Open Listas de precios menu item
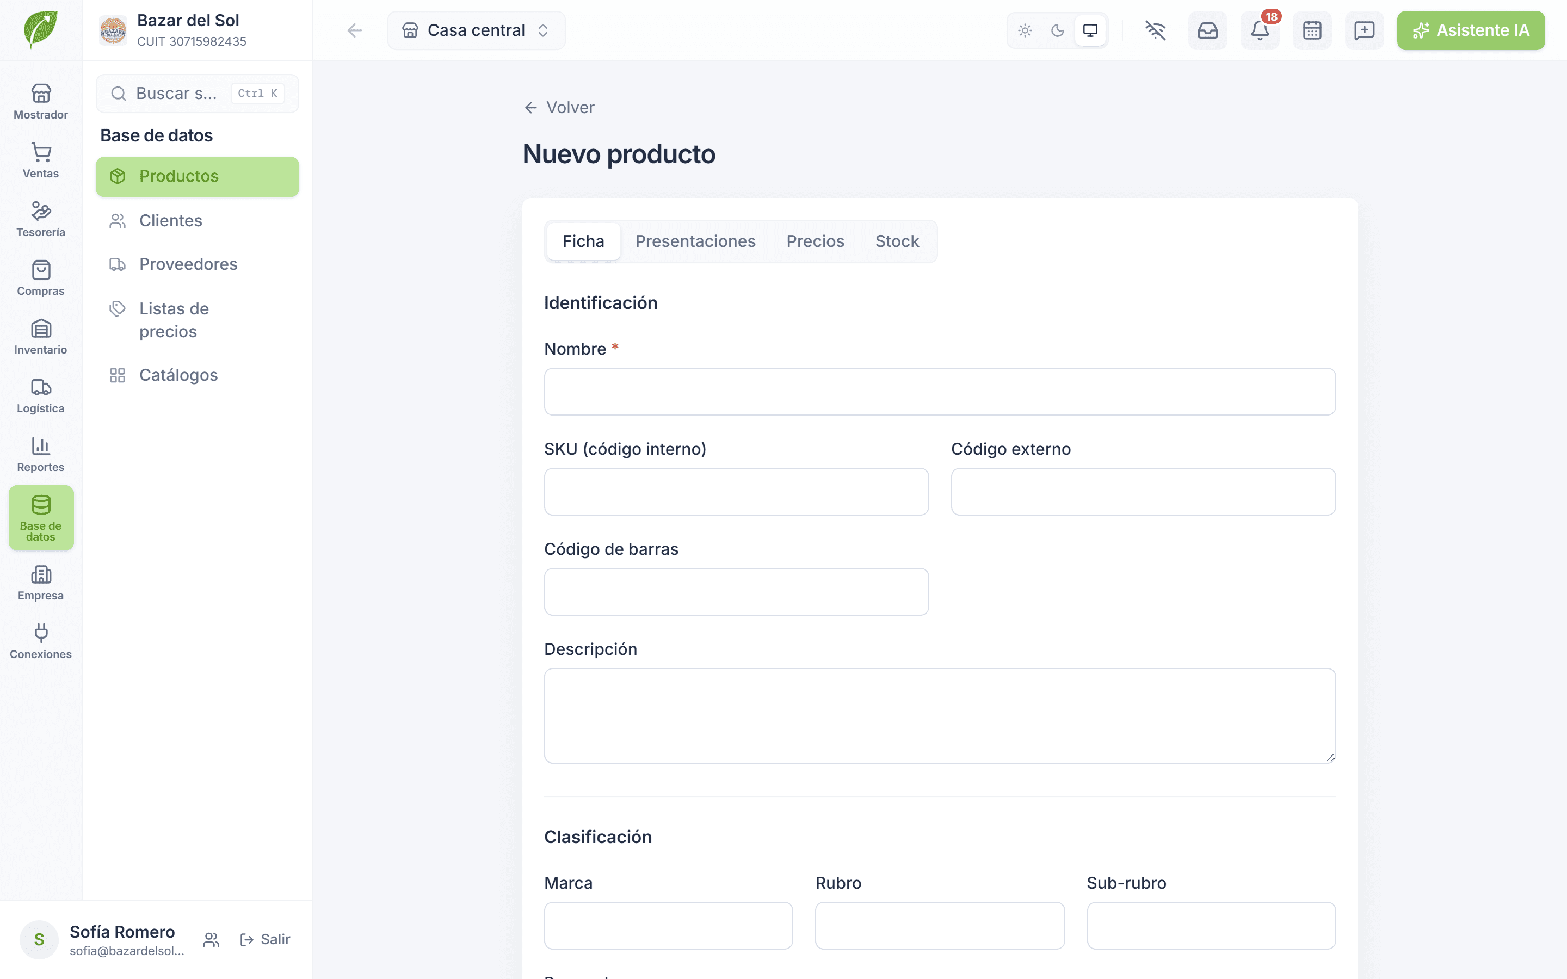The height and width of the screenshot is (979, 1567). click(198, 320)
